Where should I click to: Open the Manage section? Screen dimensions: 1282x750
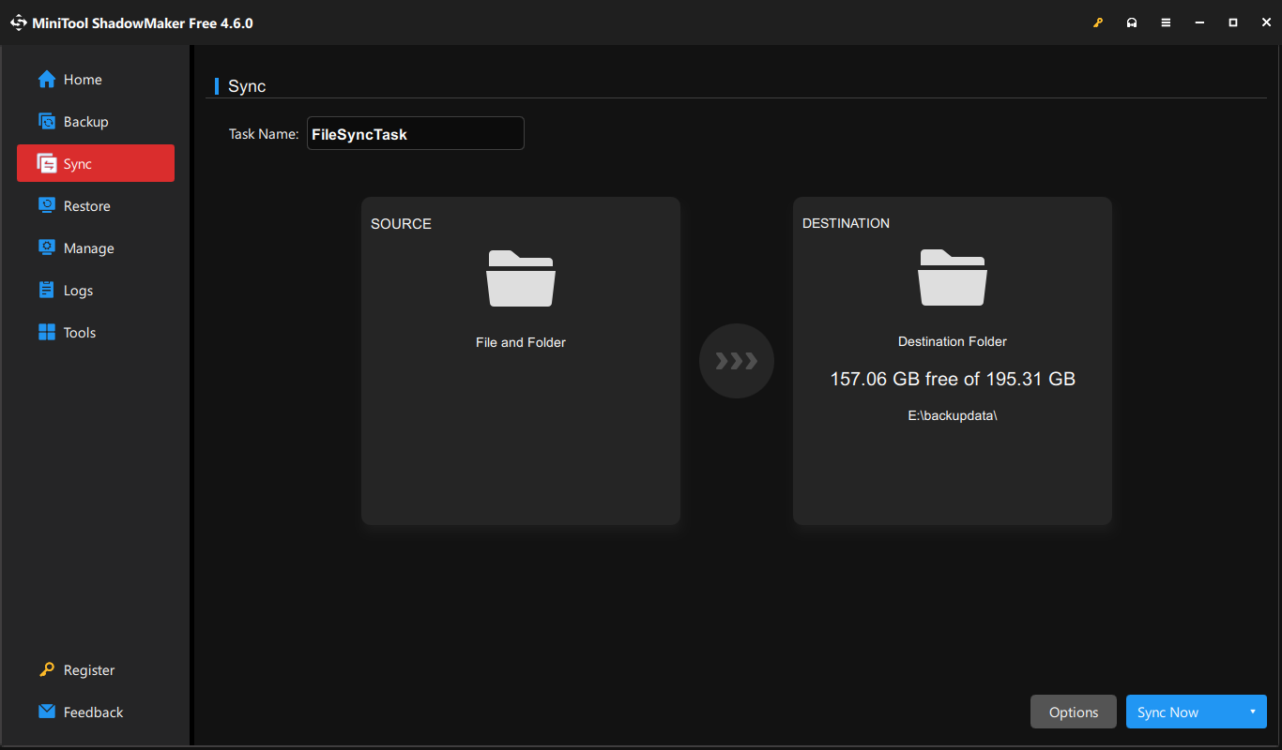click(86, 247)
